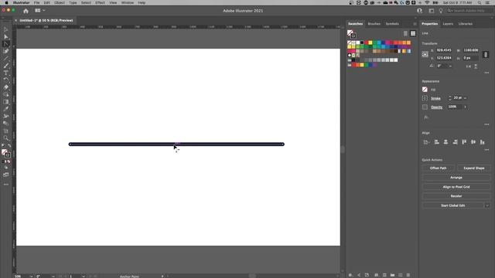Click Default Fill and Stroke icon

point(3,146)
